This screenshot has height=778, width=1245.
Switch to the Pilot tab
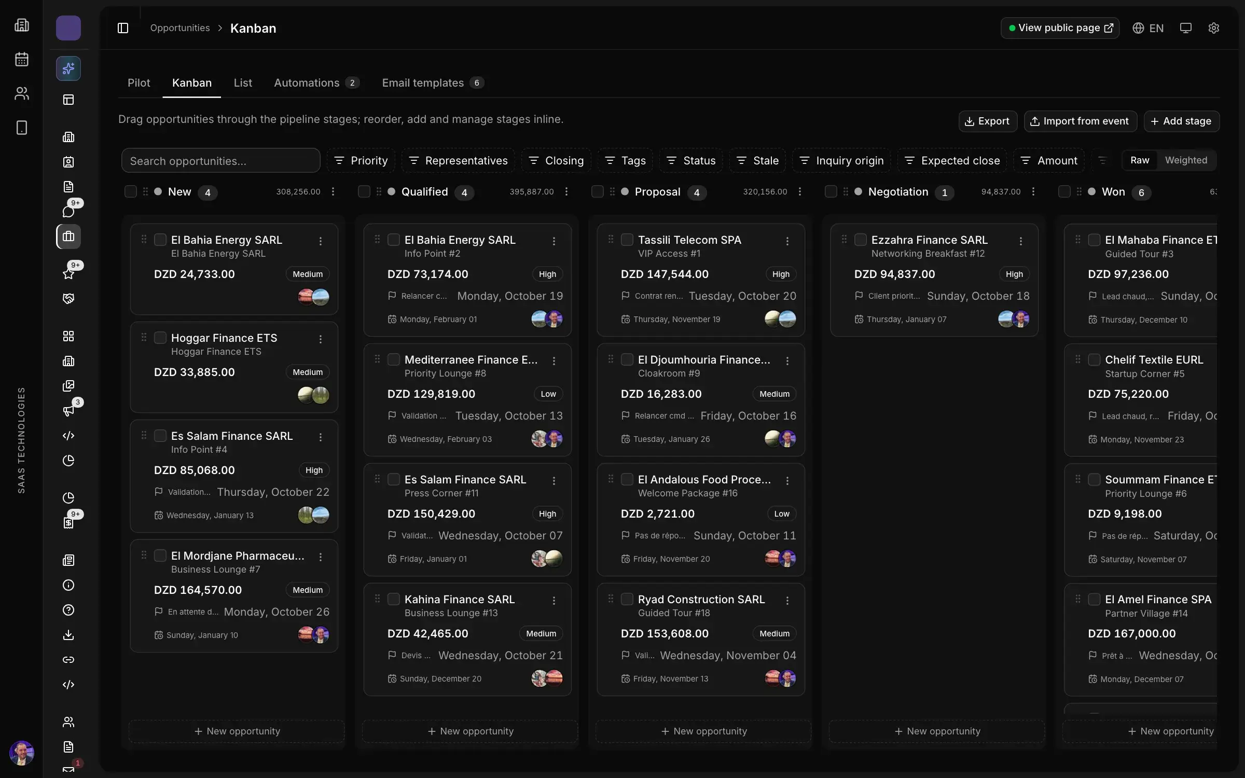tap(139, 83)
